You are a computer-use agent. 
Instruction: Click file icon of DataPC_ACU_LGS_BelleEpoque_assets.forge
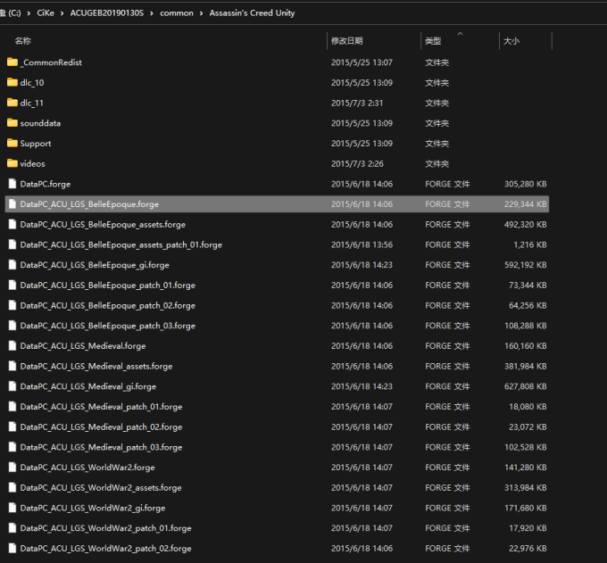[x=12, y=224]
